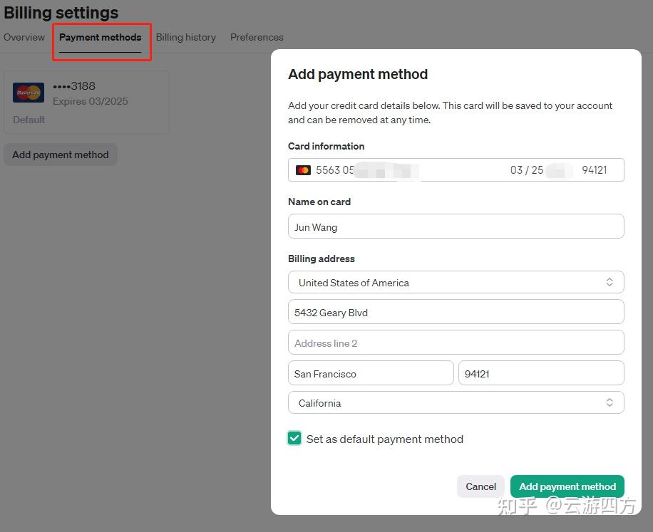Screen dimensions: 653x532
Task: Select the Payment methods tab
Action: [x=100, y=37]
